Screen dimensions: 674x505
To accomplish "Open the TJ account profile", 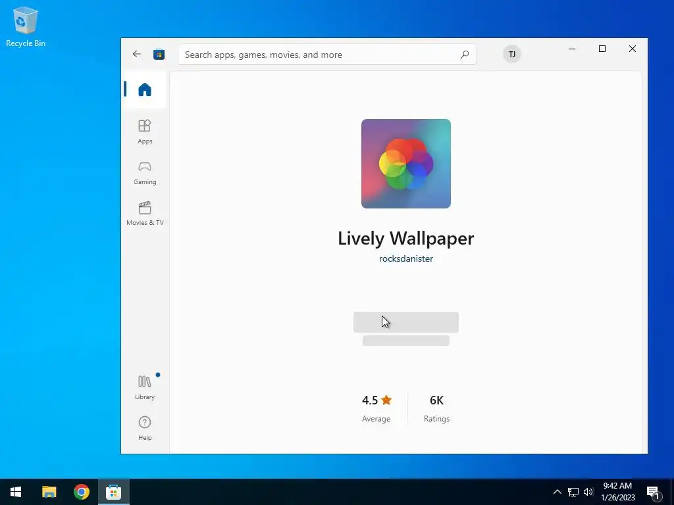I will [x=512, y=54].
